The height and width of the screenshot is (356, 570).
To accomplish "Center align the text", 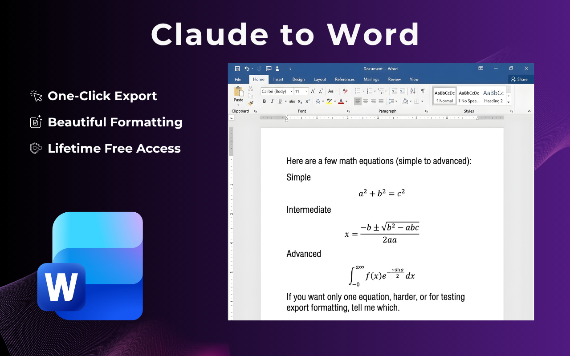I will click(366, 101).
